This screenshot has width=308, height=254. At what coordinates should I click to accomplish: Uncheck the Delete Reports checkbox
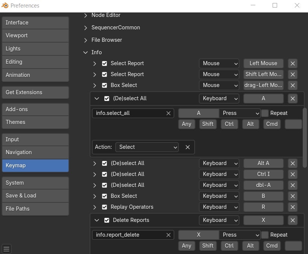point(107,220)
